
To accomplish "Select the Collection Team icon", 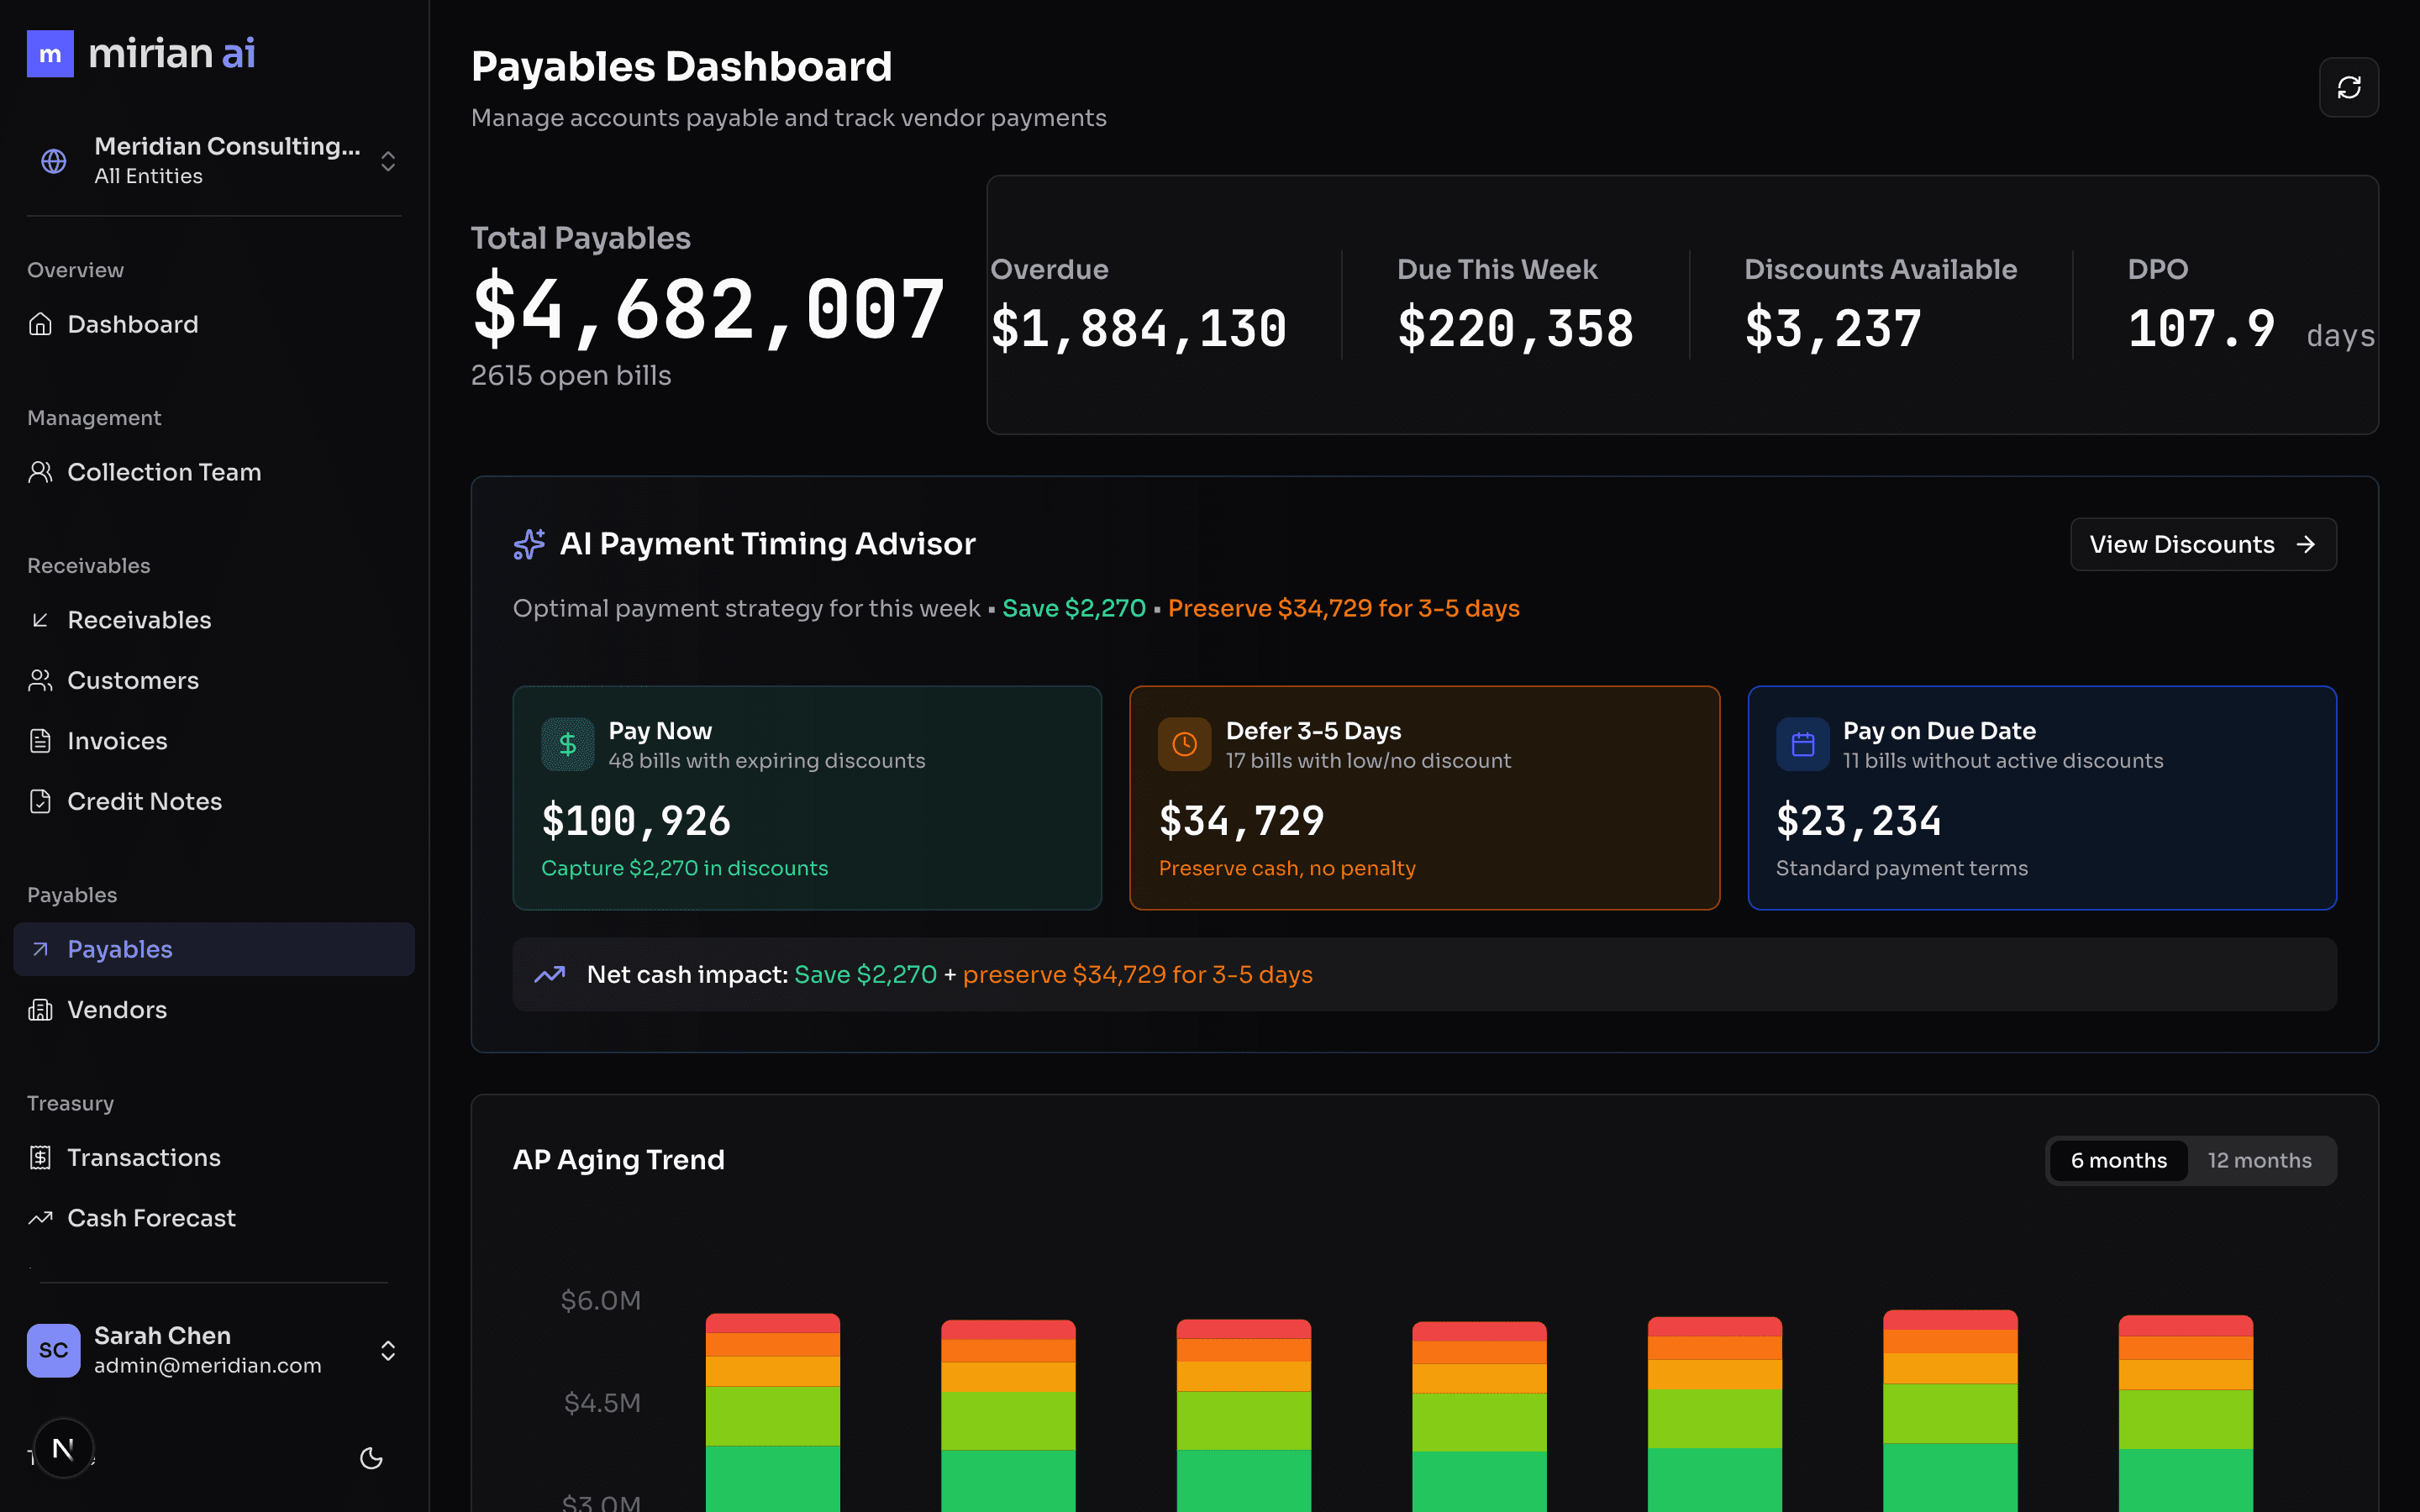I will (40, 471).
